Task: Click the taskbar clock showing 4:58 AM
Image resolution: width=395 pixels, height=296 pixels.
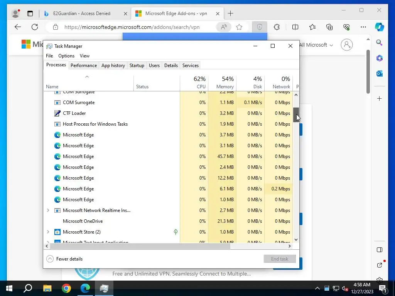Action: point(362,288)
